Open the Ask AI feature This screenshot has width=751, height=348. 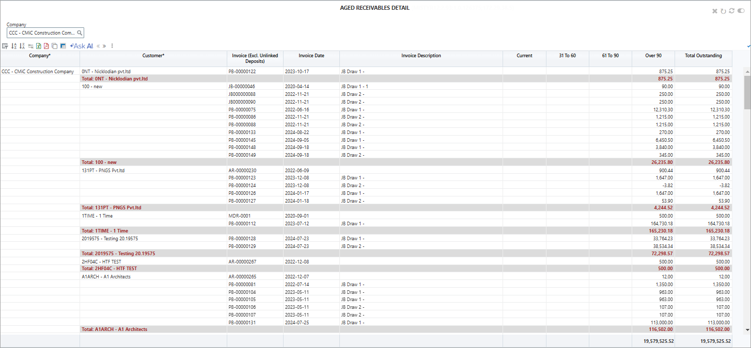tap(80, 46)
